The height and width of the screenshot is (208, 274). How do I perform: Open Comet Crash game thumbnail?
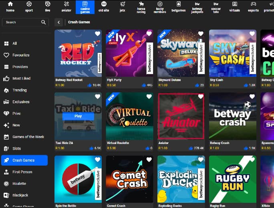129,179
